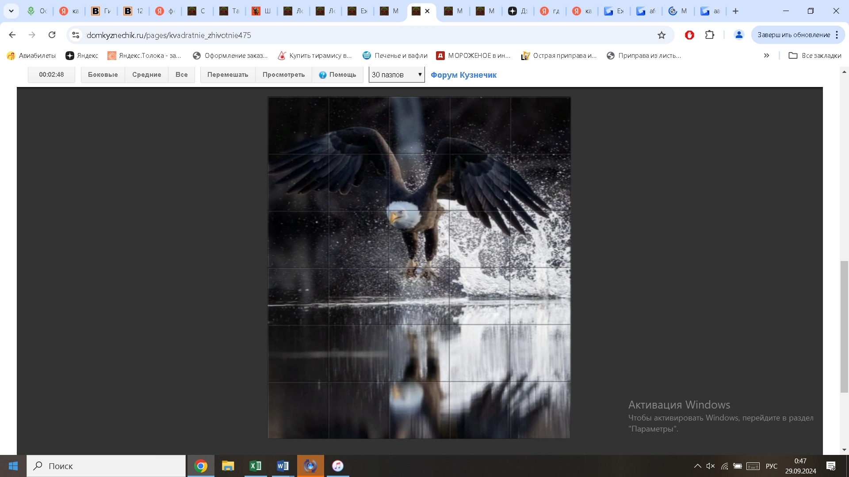Open the browser extensions puzzle icon
Screen dimensions: 849x477
click(x=710, y=35)
